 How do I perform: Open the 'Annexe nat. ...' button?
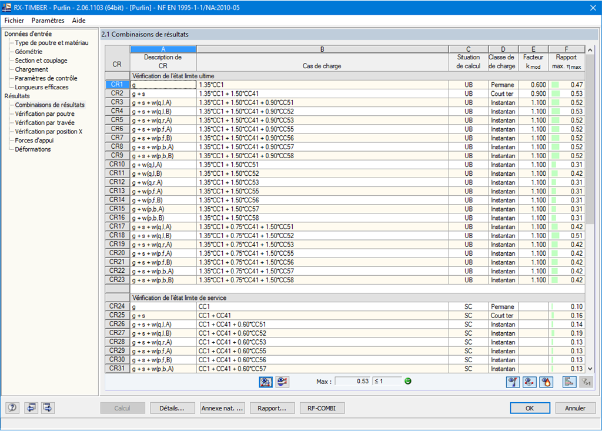222,408
